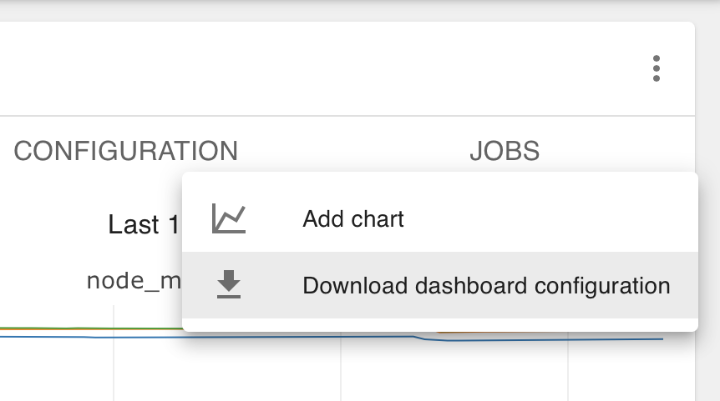Select the Add chart menu entry
The image size is (720, 401).
click(440, 218)
